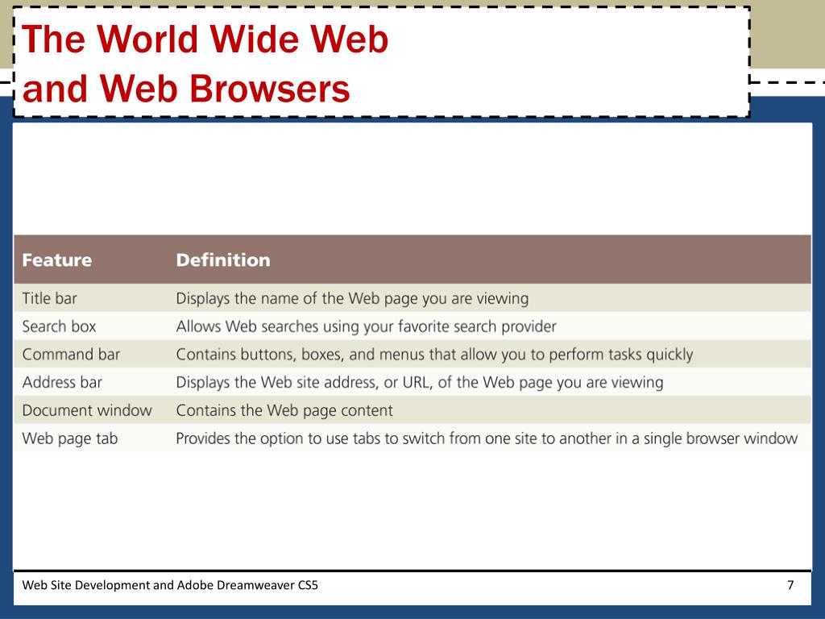Click the slide number 7

point(790,585)
